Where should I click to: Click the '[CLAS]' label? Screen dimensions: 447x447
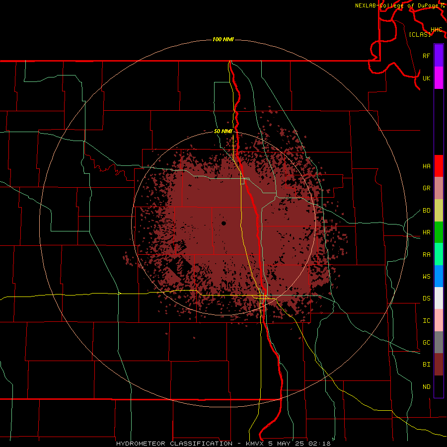(420, 34)
